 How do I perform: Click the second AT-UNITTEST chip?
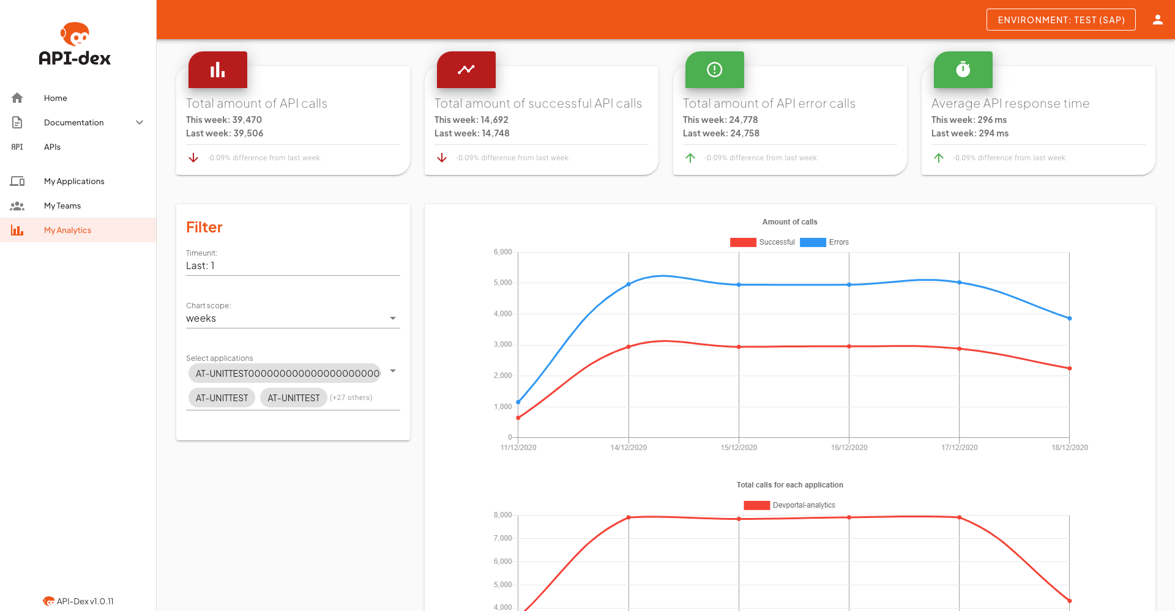pyautogui.click(x=293, y=398)
